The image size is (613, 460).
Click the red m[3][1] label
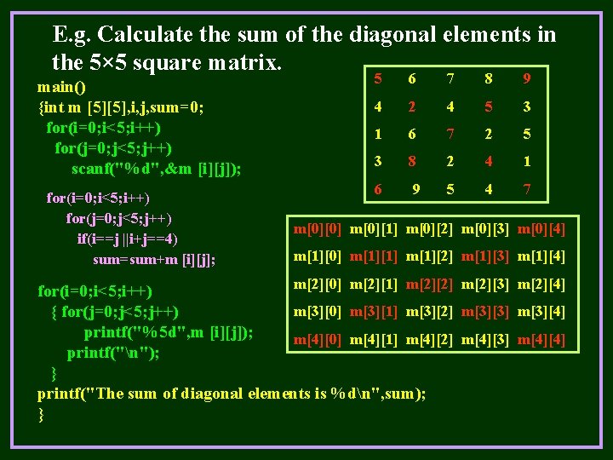374,312
